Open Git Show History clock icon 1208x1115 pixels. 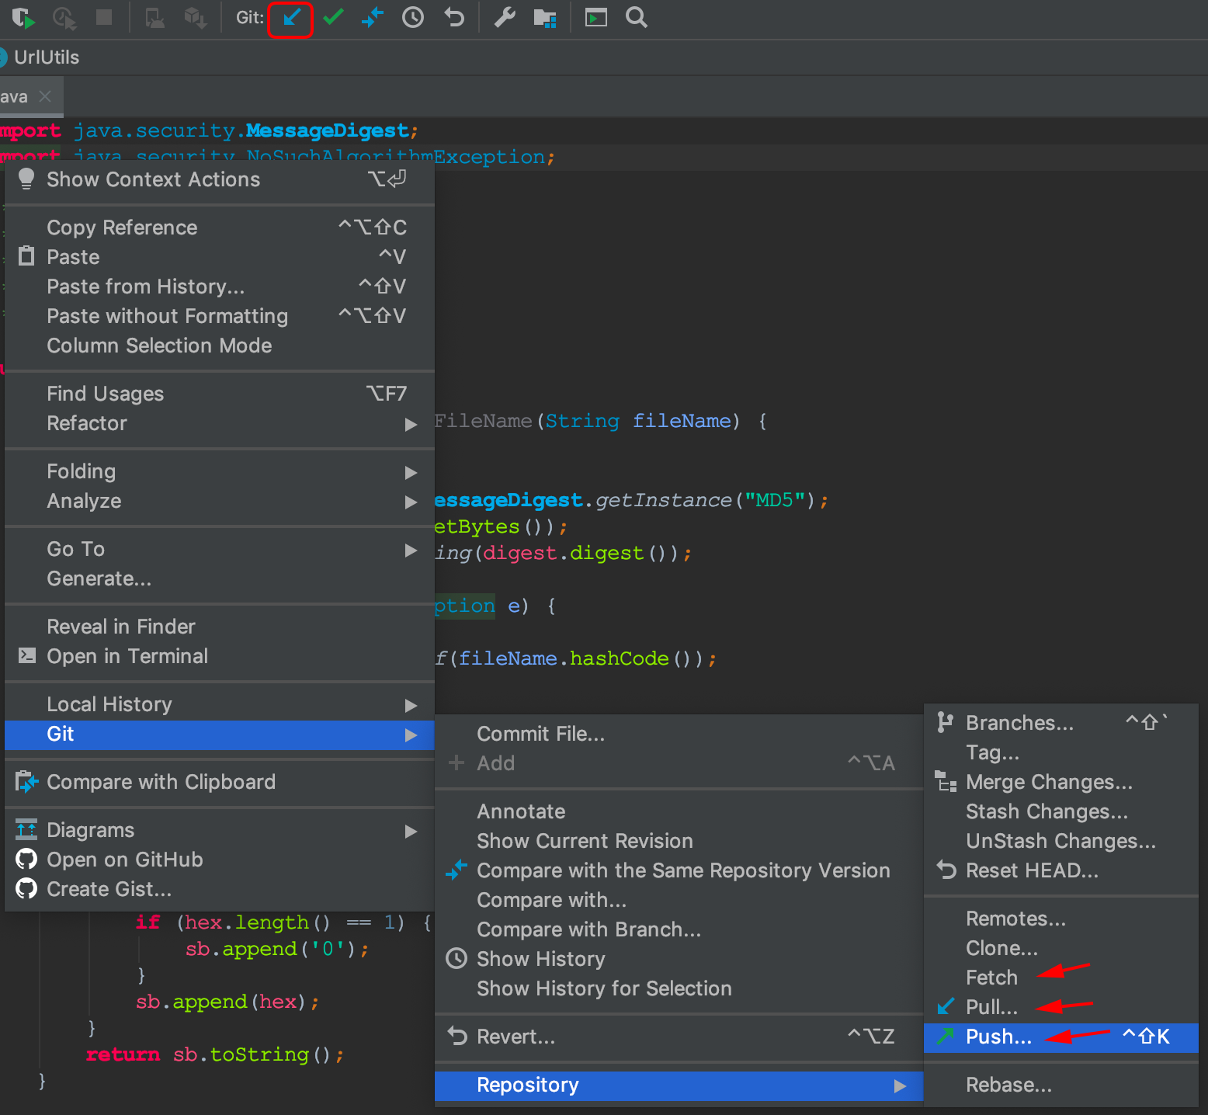pyautogui.click(x=413, y=17)
